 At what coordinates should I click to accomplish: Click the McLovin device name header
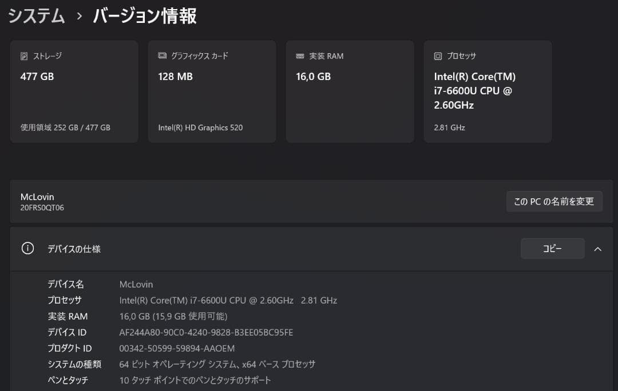click(38, 197)
